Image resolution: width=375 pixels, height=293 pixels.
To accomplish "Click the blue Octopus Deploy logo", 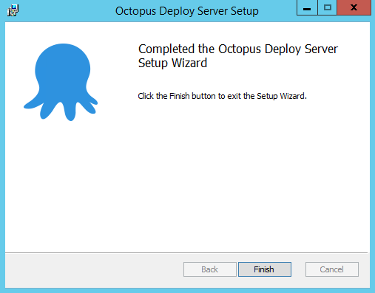I will [x=61, y=82].
